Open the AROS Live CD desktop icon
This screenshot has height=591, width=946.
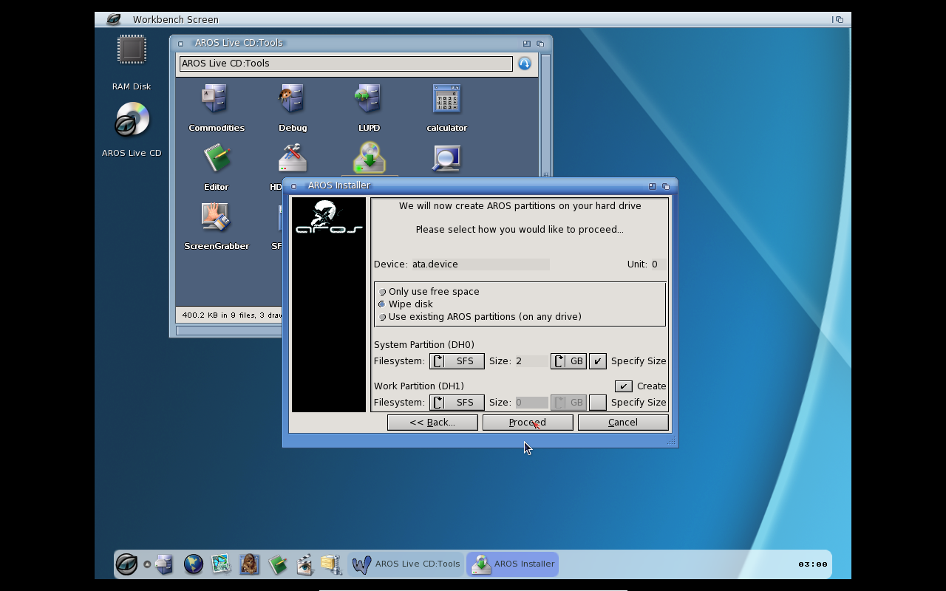click(x=132, y=120)
